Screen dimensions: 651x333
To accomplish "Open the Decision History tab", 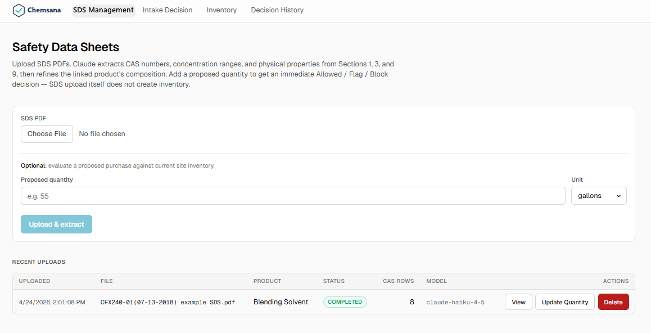I will click(x=277, y=10).
